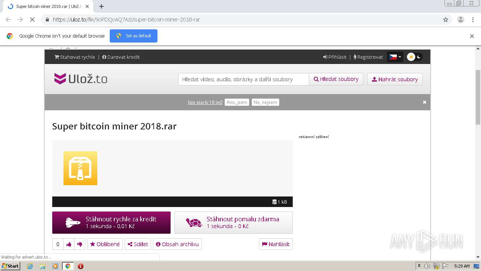The image size is (481, 271).
Task: Focus the Hledat search field
Action: [244, 79]
